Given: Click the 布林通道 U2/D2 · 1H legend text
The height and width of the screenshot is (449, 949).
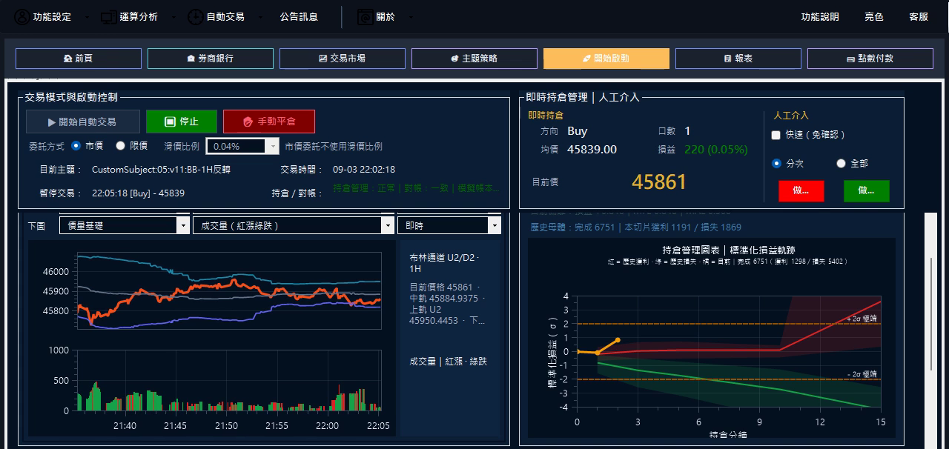Looking at the screenshot, I should pos(445,263).
